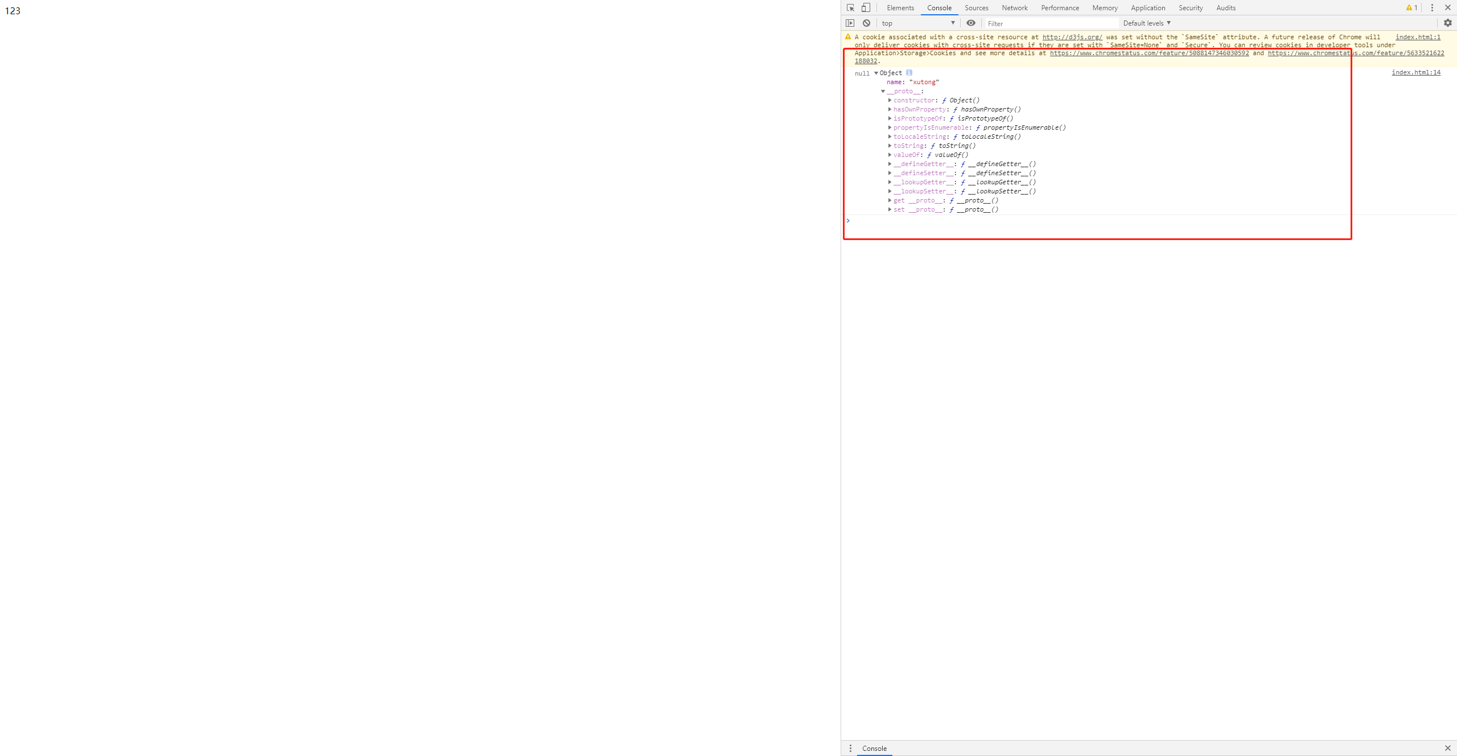Select the inspect element cursor tool
The image size is (1457, 756).
[x=850, y=7]
